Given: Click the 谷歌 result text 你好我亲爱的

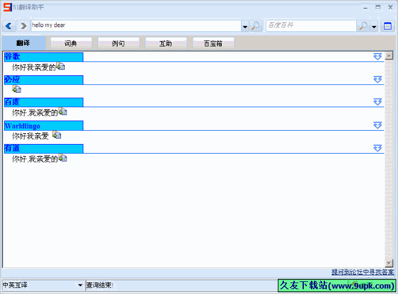Looking at the screenshot, I should (34, 67).
